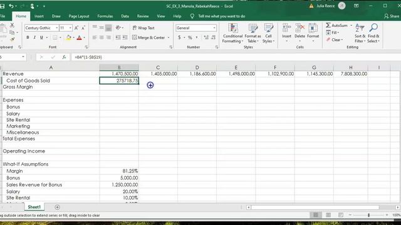
Task: Open the Name Box dropdown arrow
Action: pos(23,57)
